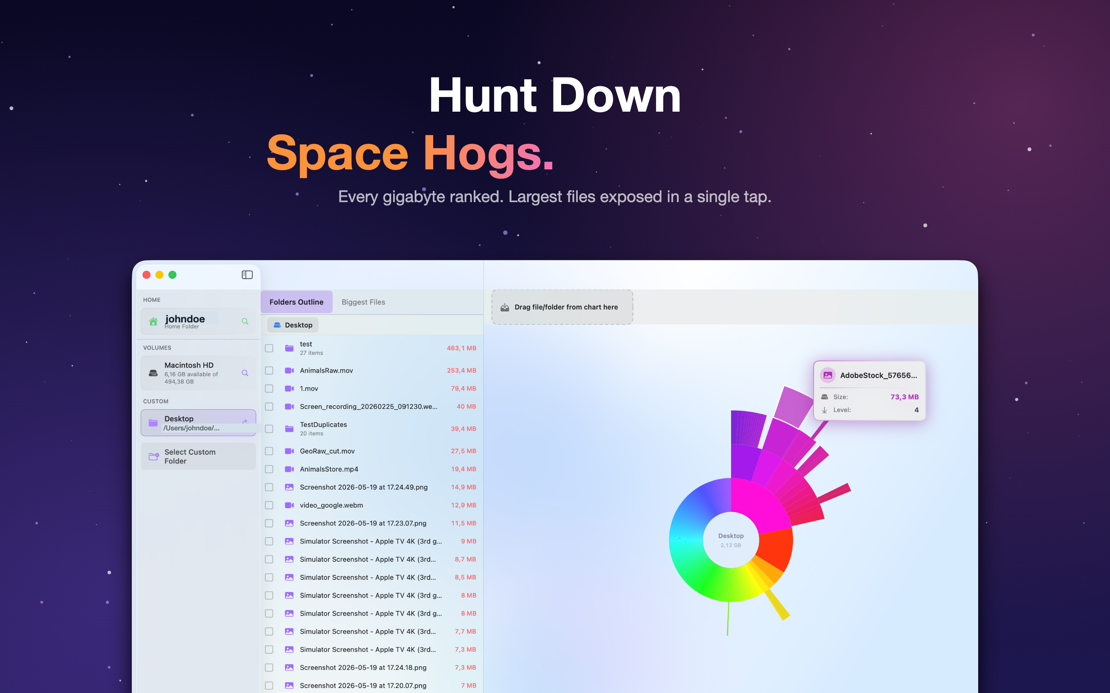Click the image icon of Screenshot at 17.24.18.png
The image size is (1110, 693).
pos(289,667)
